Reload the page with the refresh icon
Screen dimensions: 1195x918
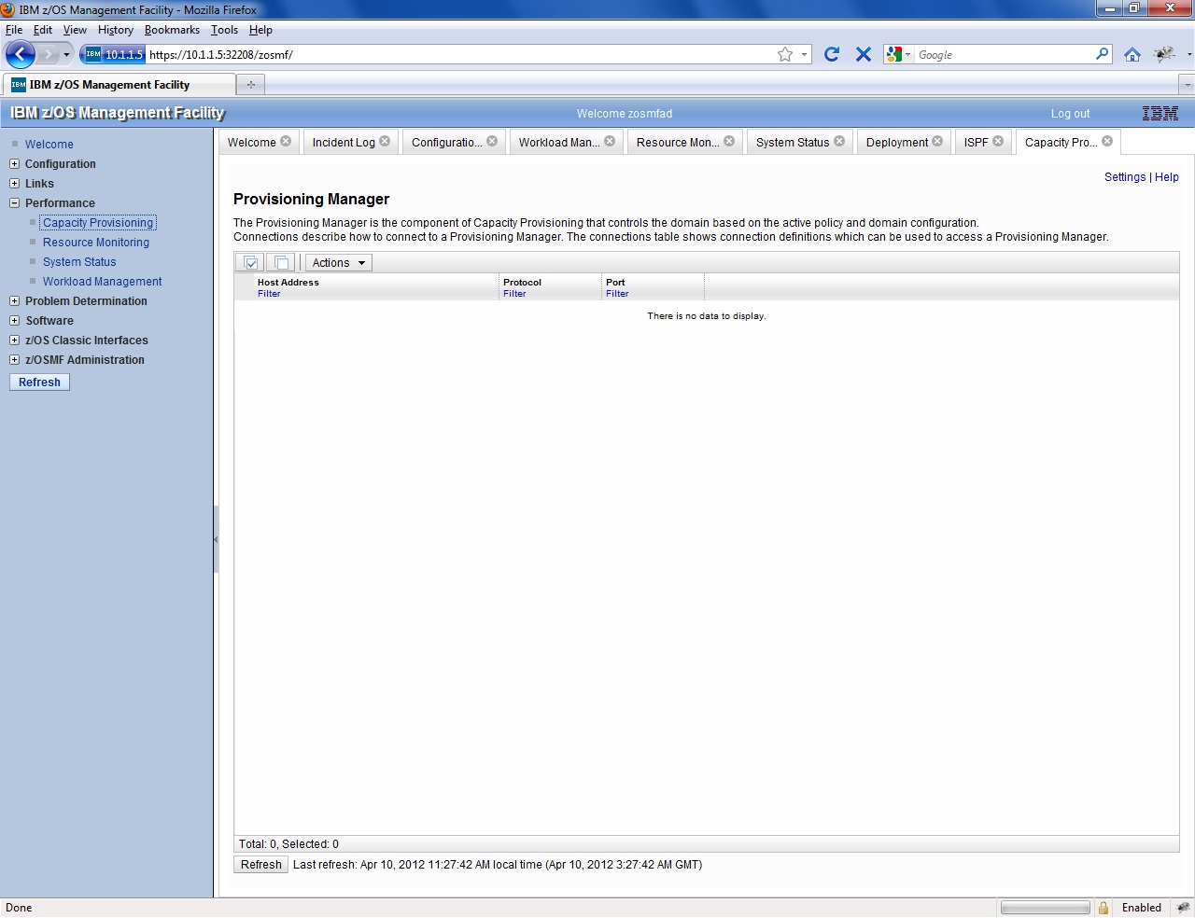click(x=832, y=54)
